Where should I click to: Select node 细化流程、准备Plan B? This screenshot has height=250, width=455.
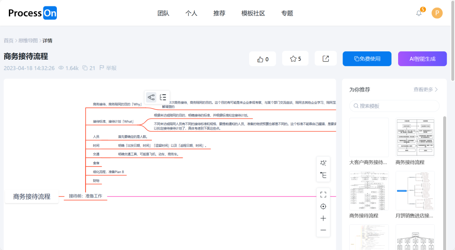pos(109,172)
